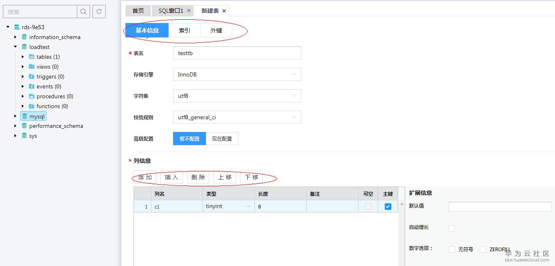Open the 字符集 utf8 dropdown

click(x=237, y=96)
